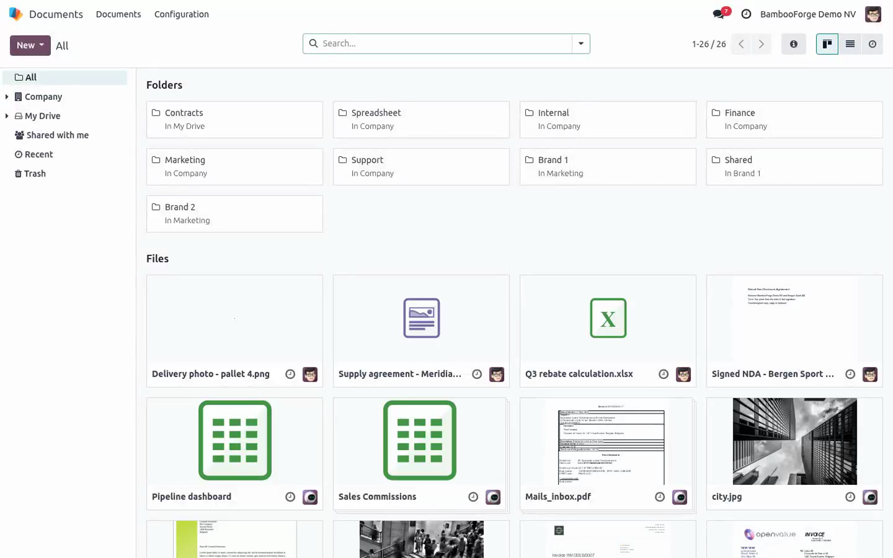
Task: Click activity clock on Mails_inbox.pdf card
Action: pos(660,497)
